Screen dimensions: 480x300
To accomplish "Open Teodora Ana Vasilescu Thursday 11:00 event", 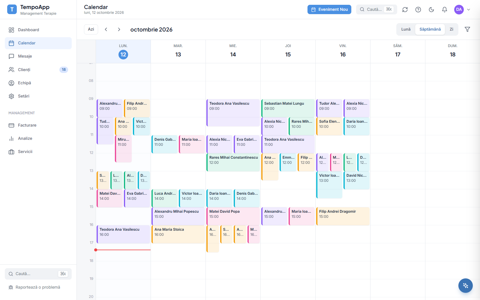I will (x=288, y=144).
